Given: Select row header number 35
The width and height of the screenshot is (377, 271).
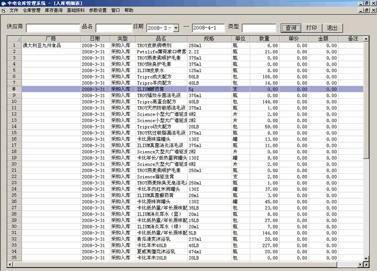Looking at the screenshot, I should (14, 258).
